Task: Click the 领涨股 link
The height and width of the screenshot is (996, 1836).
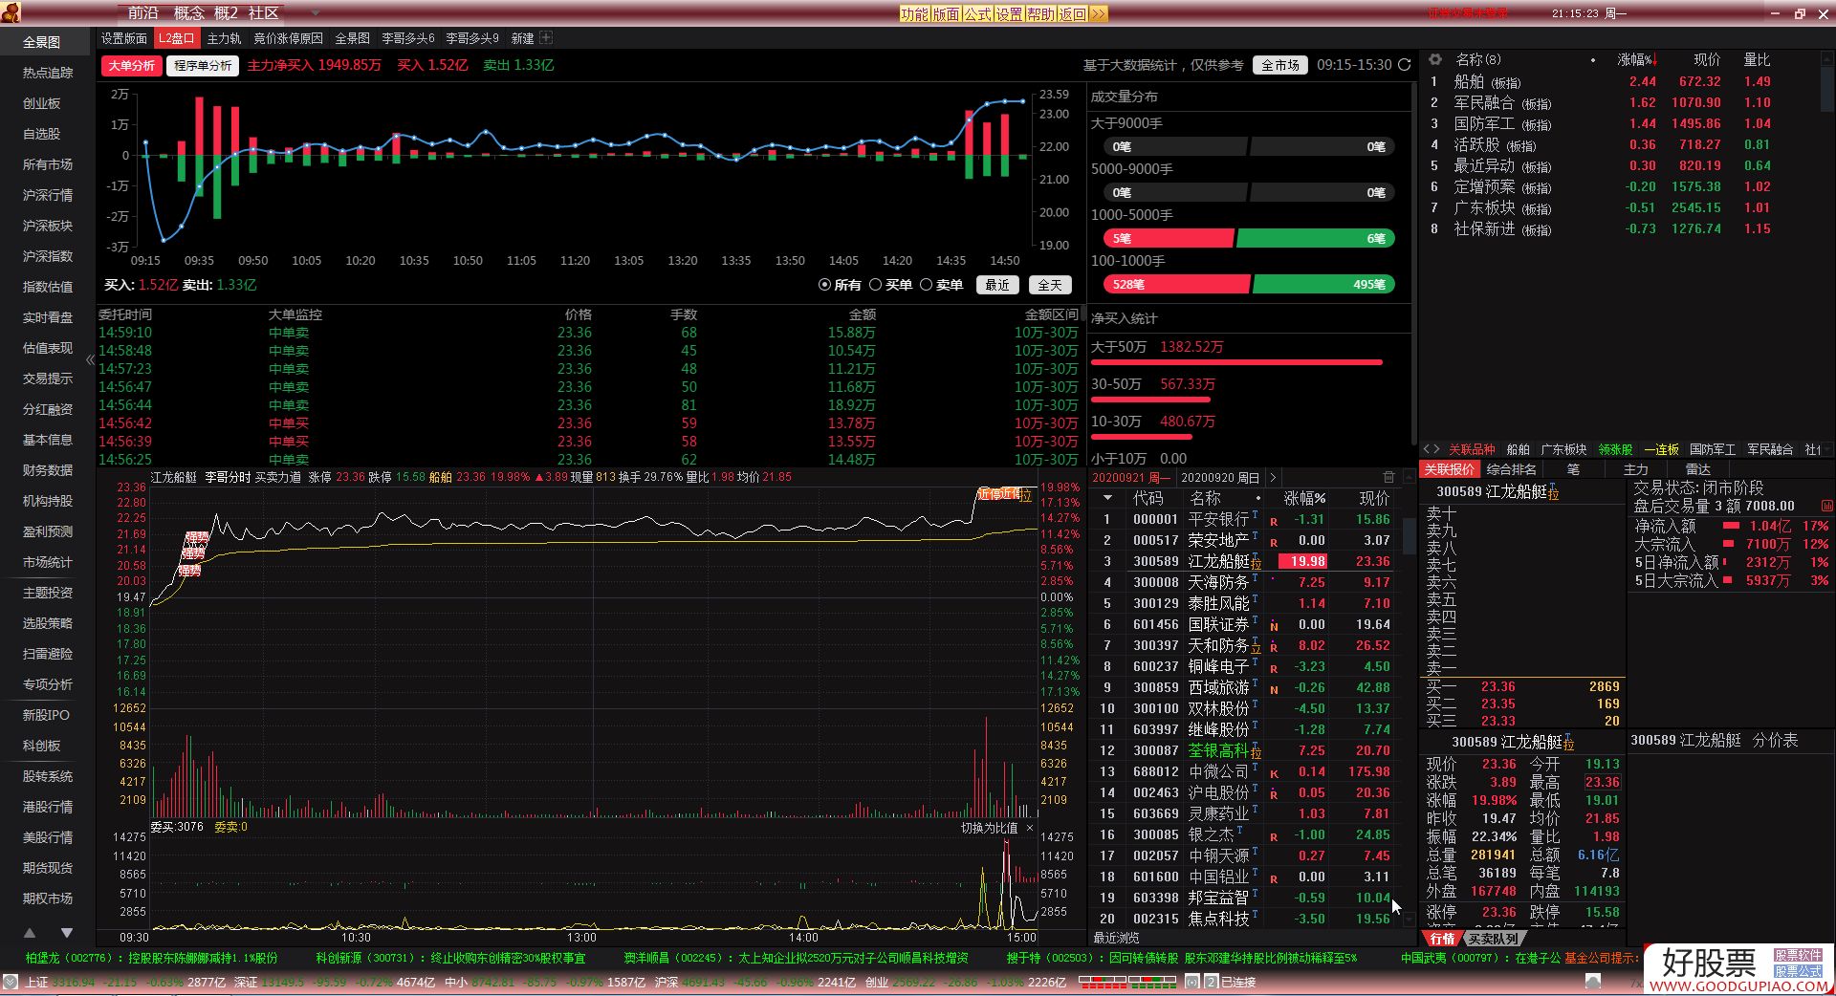Action: (1616, 449)
